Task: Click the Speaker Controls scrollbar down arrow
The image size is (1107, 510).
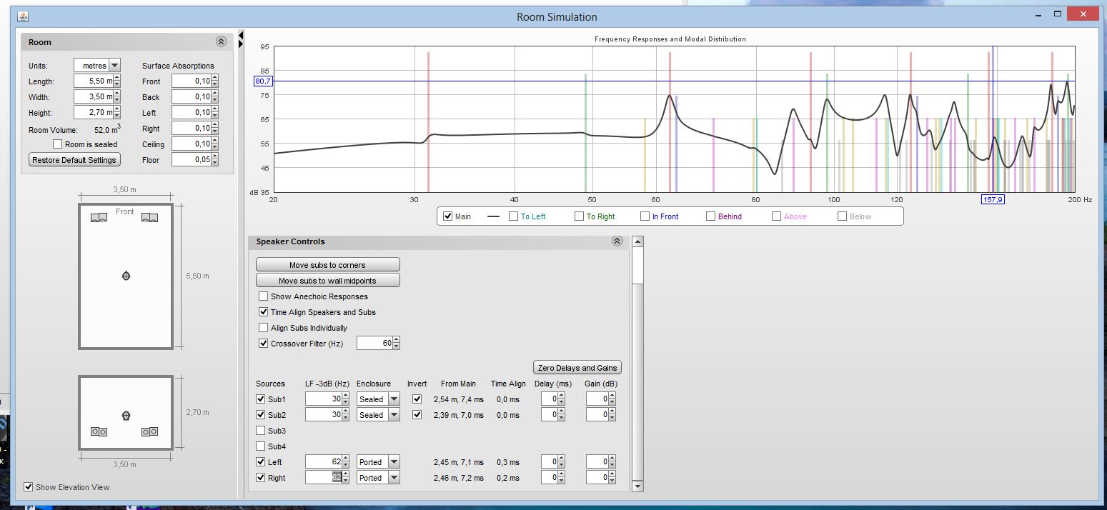Action: pos(637,486)
